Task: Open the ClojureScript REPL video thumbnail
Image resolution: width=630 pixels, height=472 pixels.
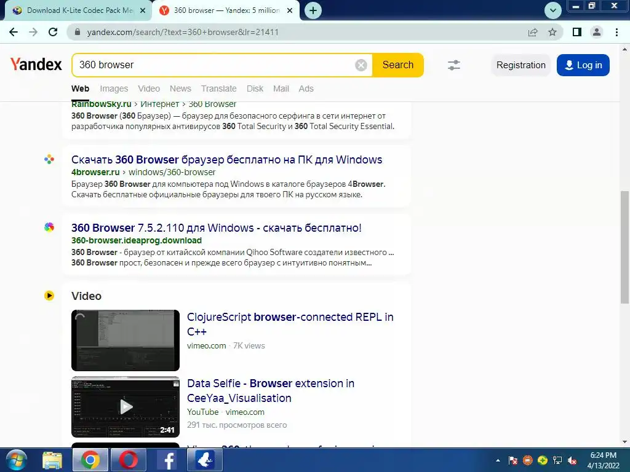Action: pos(126,340)
